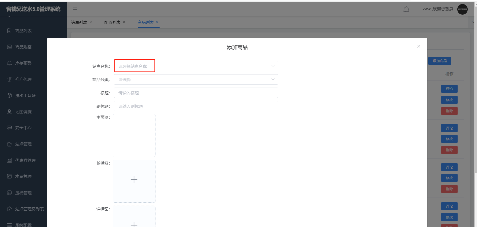The height and width of the screenshot is (227, 477).
Task: Click into the 标题 input field
Action: click(196, 93)
